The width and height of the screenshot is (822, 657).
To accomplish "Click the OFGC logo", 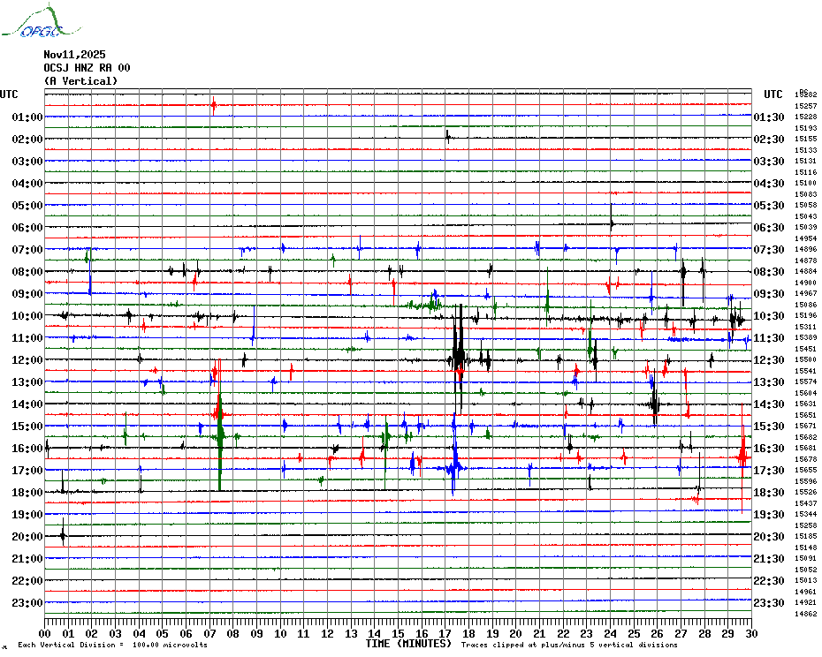I will pyautogui.click(x=41, y=21).
